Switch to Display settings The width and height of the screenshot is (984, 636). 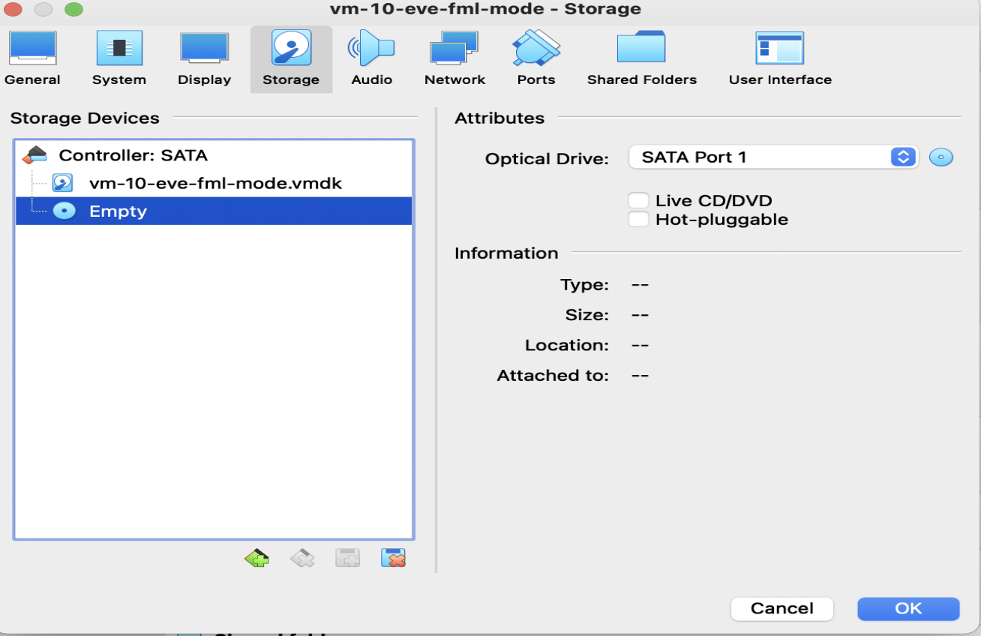click(x=204, y=58)
